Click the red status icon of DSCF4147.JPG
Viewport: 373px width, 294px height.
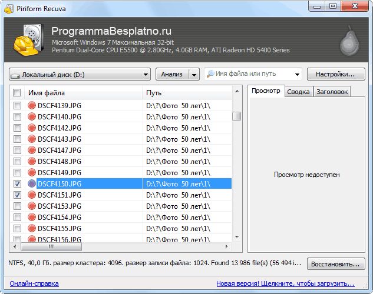(x=32, y=150)
